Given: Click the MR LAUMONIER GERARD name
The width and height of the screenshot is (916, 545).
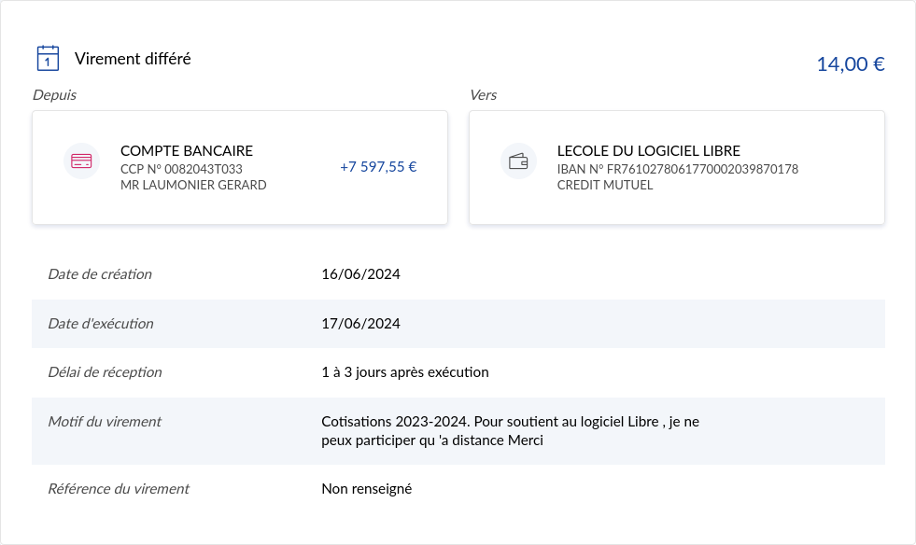Looking at the screenshot, I should tap(193, 185).
